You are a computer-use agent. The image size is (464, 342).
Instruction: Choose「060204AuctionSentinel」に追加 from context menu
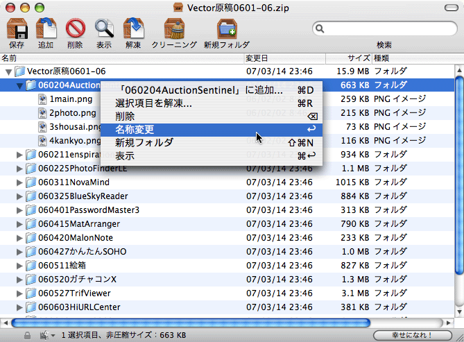212,90
